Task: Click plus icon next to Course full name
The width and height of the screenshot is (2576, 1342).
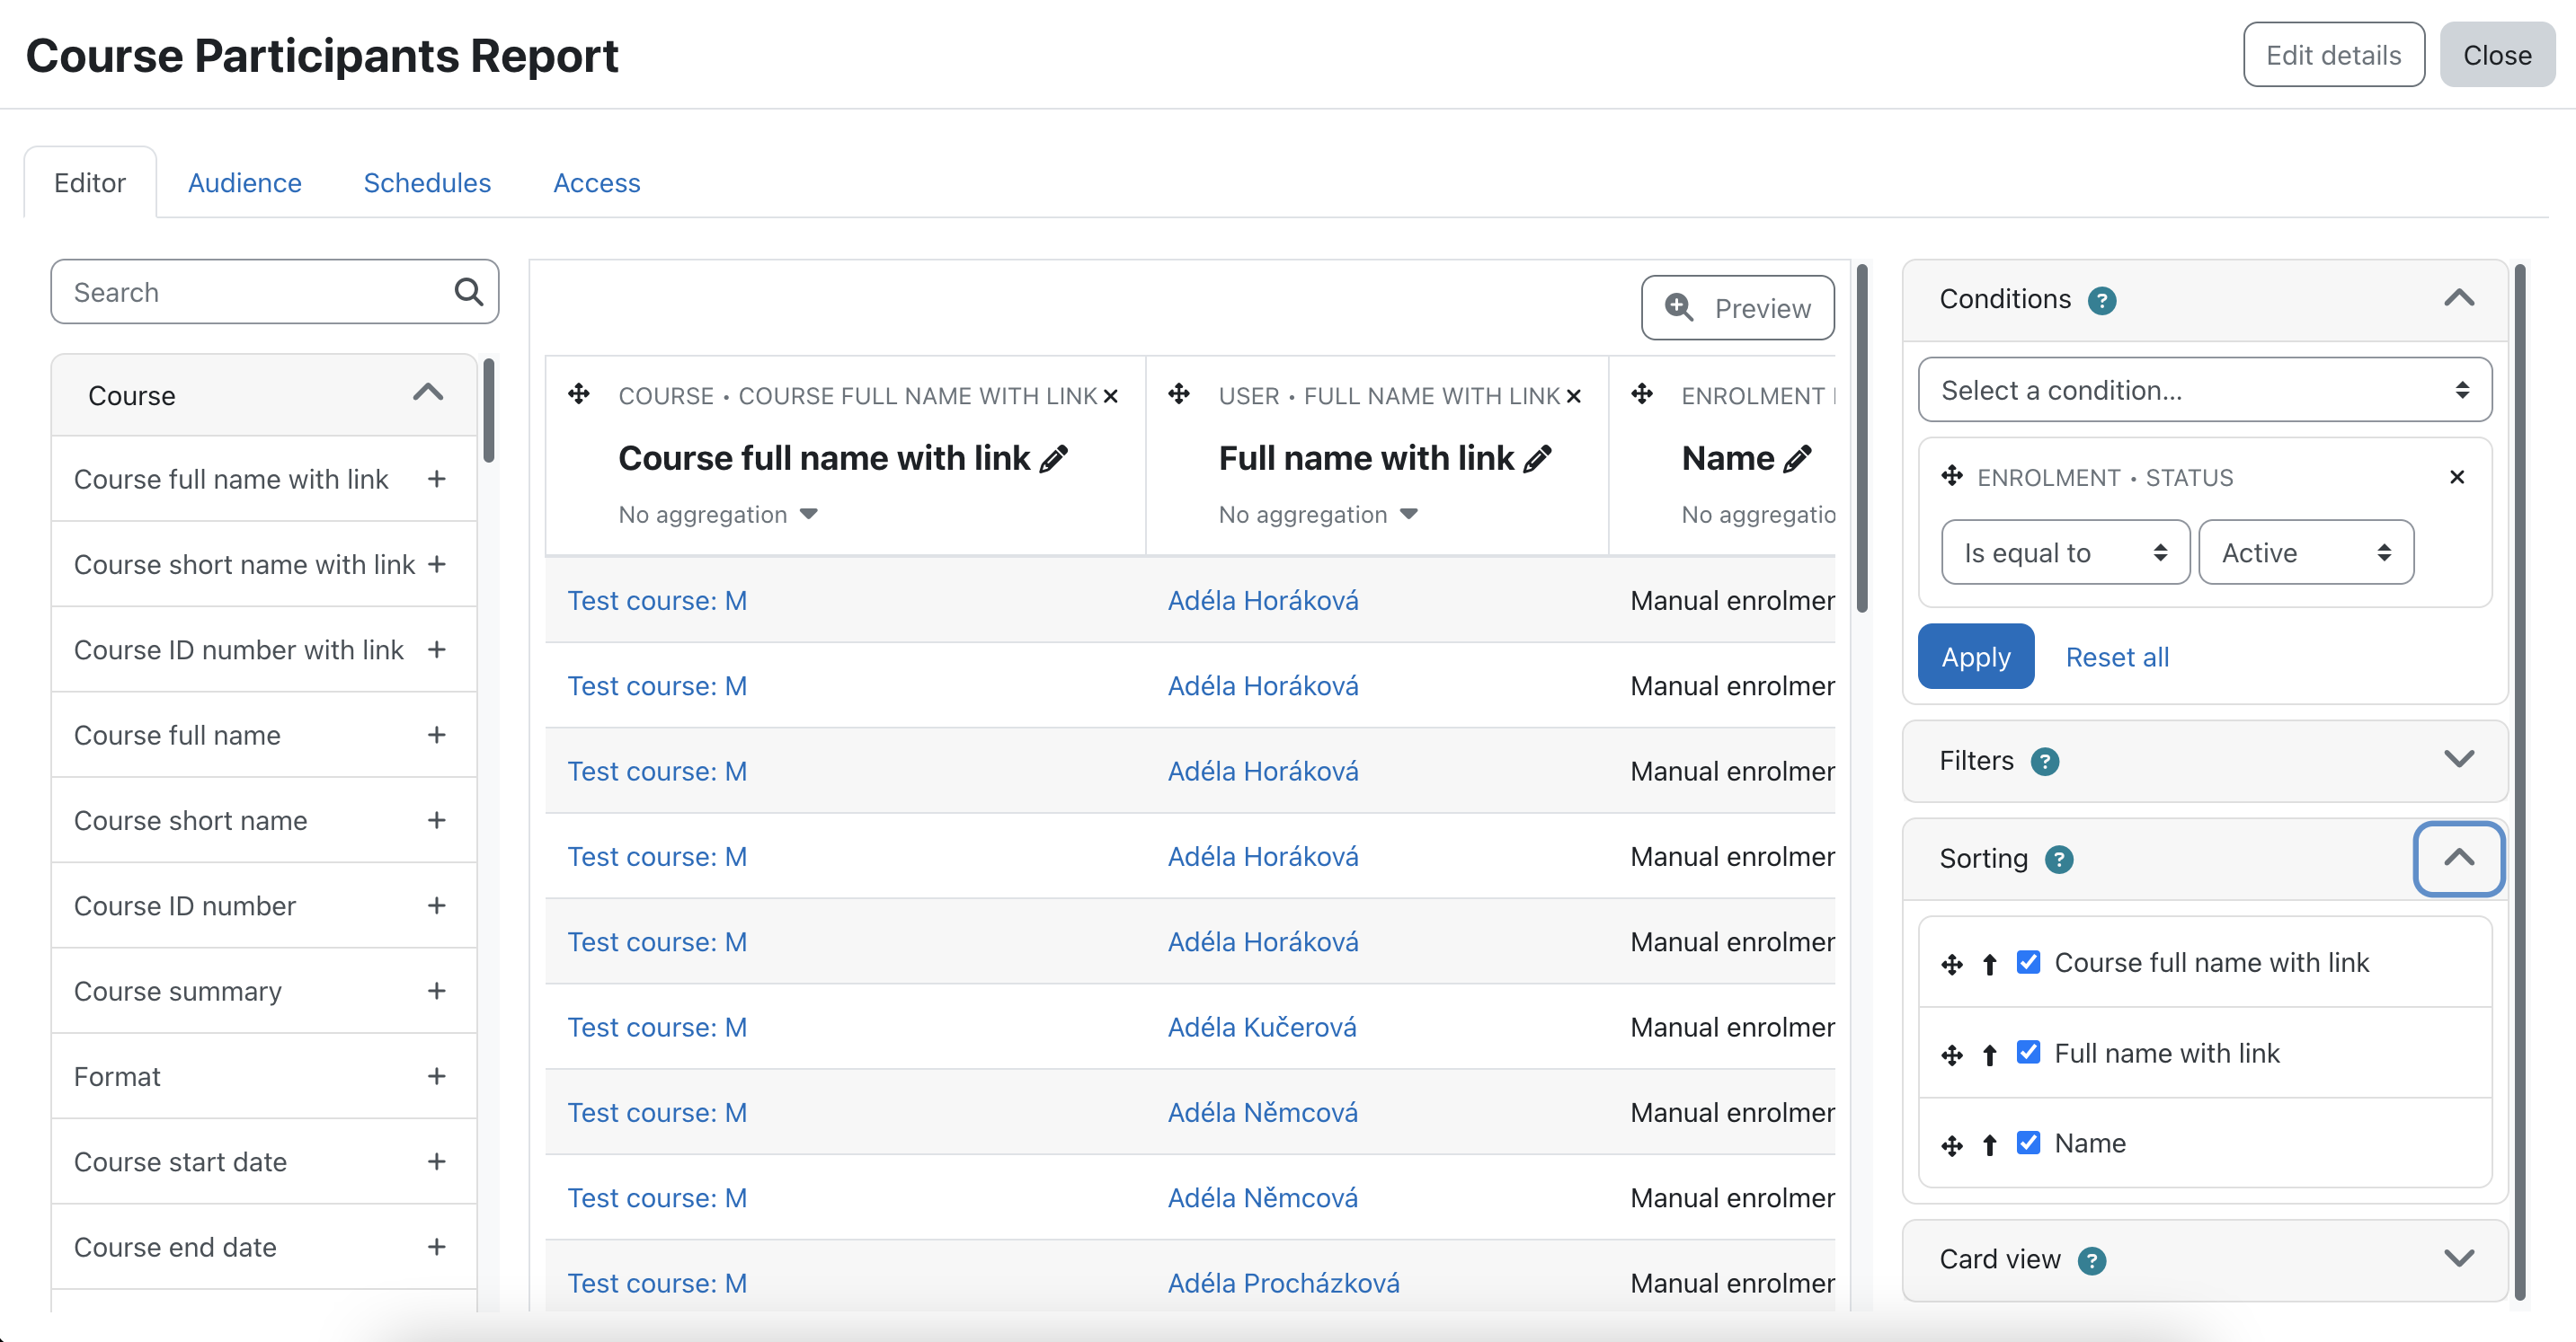Action: click(436, 735)
